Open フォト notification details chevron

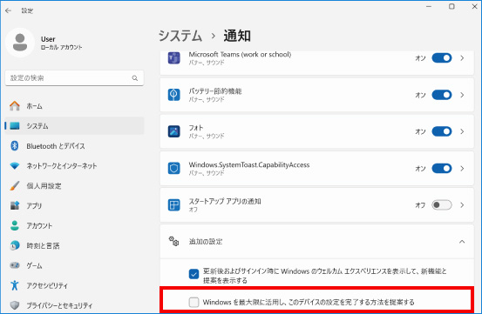(462, 131)
